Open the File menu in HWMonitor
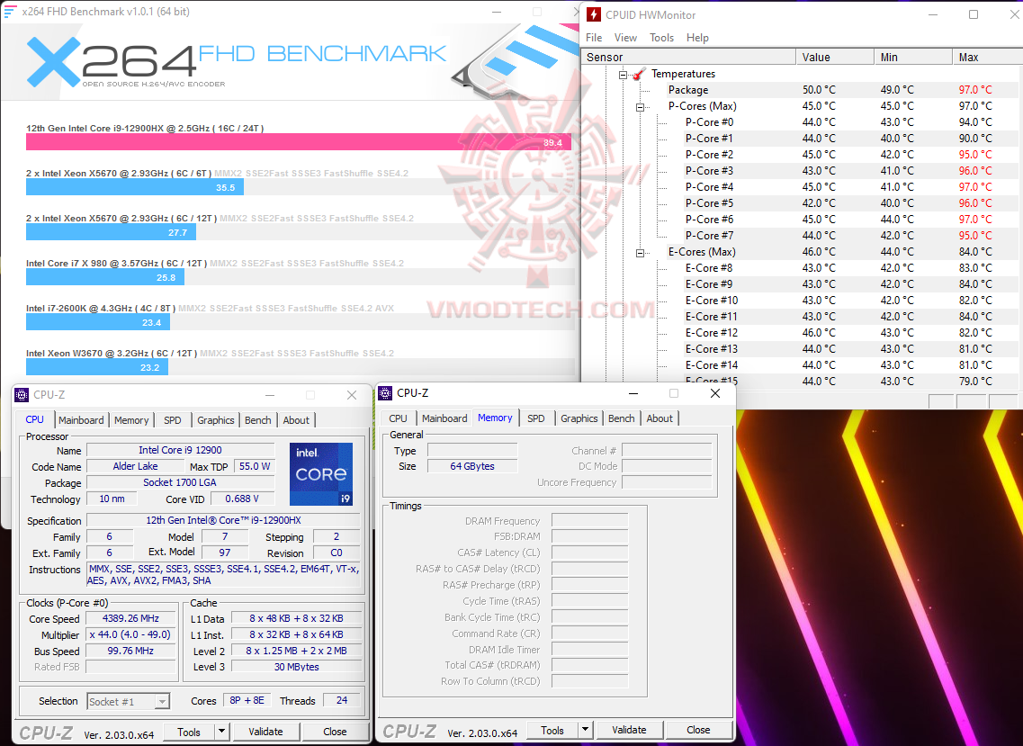Screen dimensions: 1023x746 (x=594, y=38)
